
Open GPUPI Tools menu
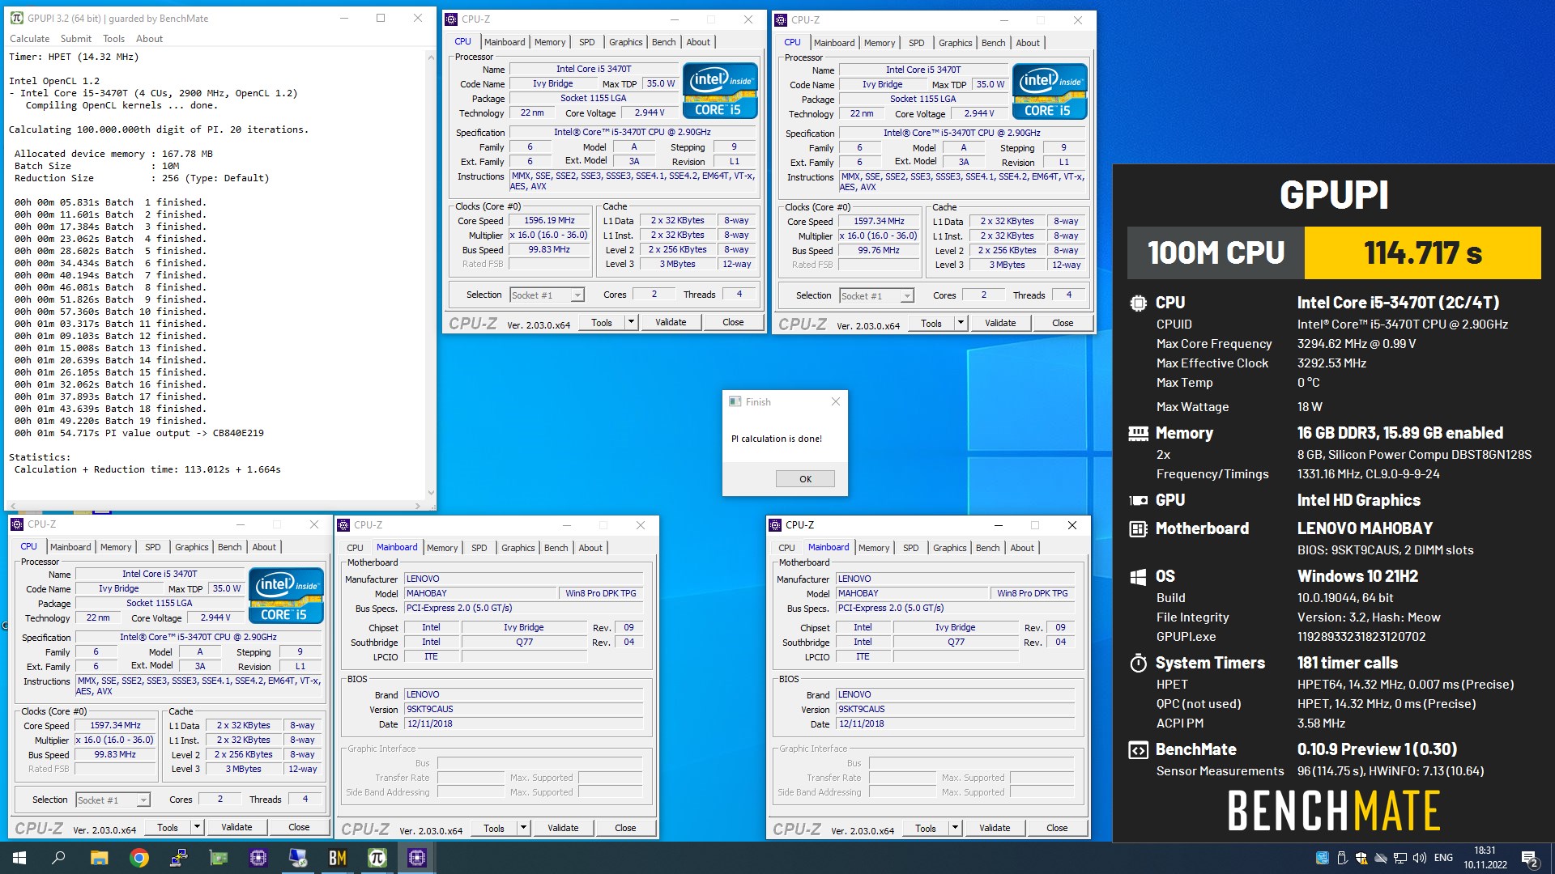pos(113,39)
